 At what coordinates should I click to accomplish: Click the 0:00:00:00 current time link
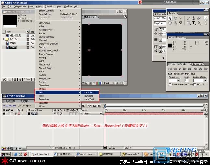coord(9,106)
